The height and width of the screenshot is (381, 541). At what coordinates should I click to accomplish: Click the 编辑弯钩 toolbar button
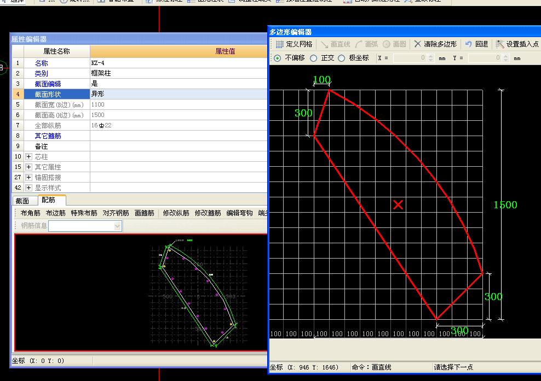pyautogui.click(x=239, y=213)
